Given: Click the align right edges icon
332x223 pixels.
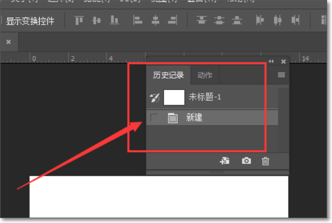Looking at the screenshot, I should click(173, 20).
